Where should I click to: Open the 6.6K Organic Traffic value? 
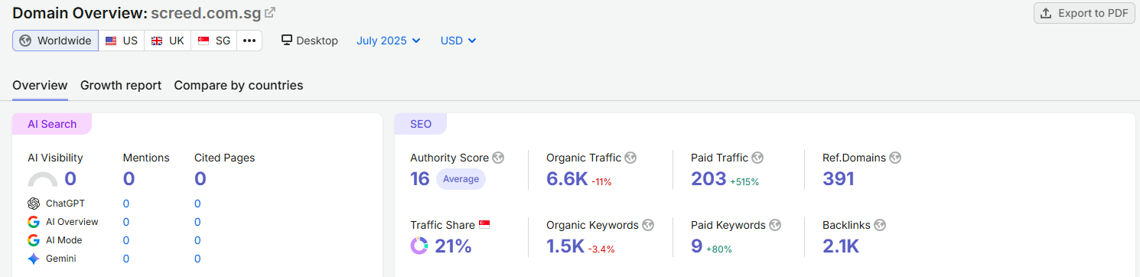tap(567, 179)
